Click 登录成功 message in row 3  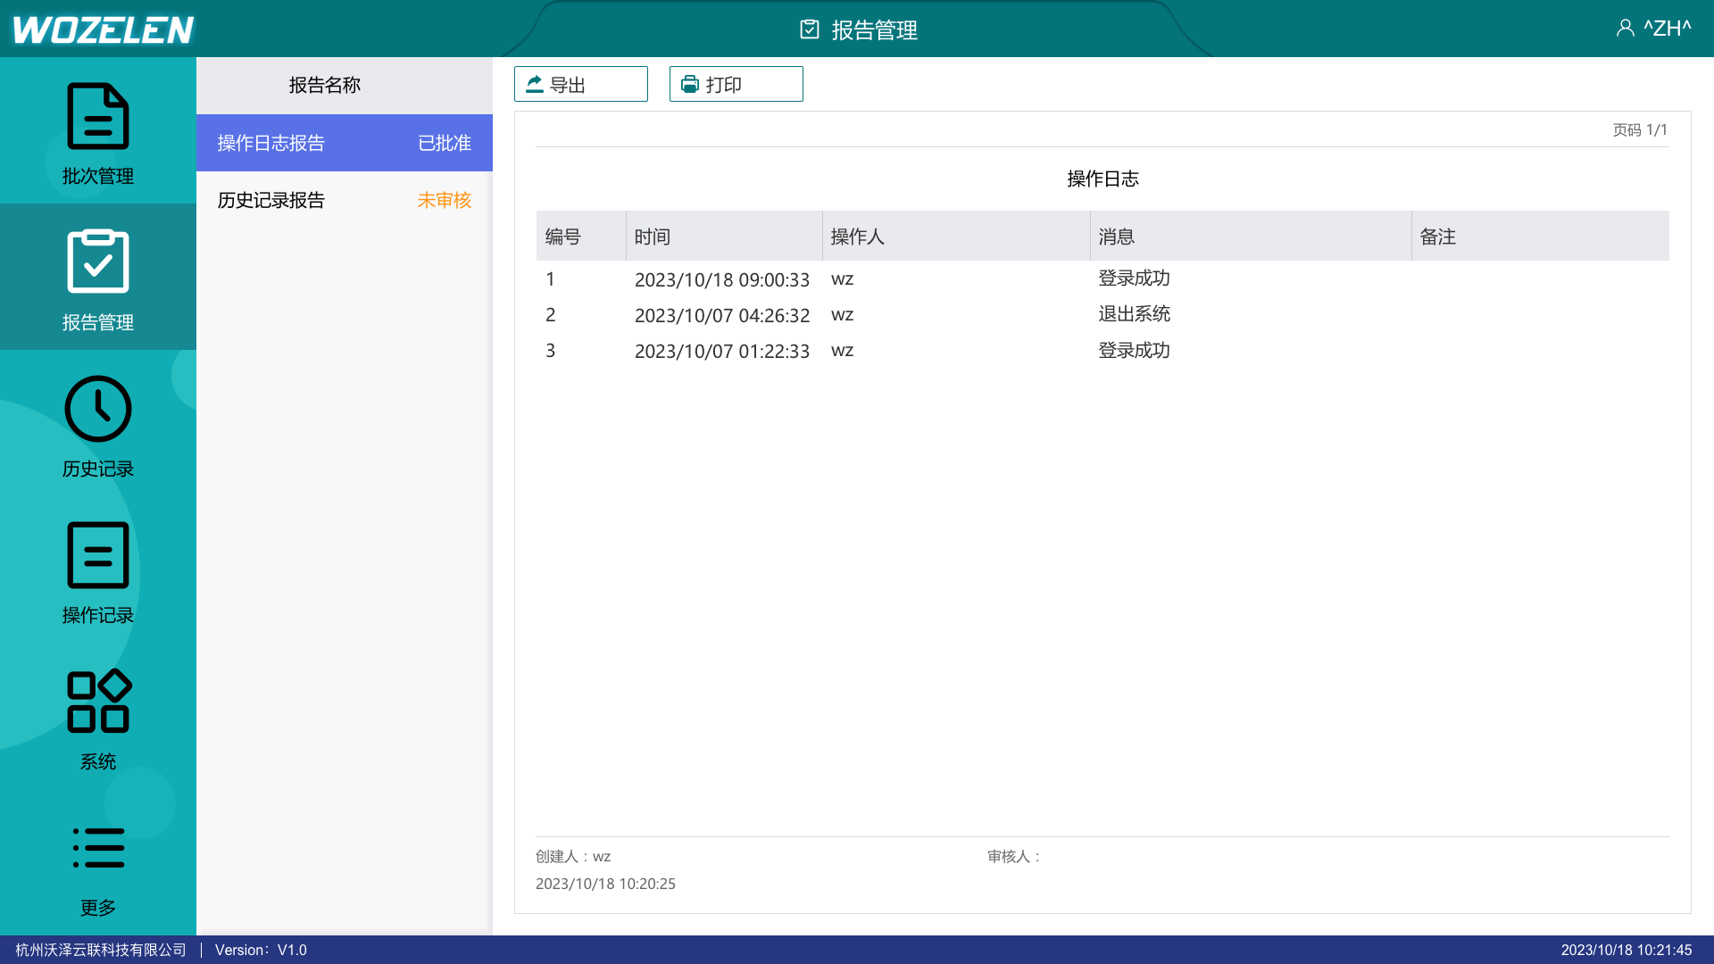tap(1135, 351)
